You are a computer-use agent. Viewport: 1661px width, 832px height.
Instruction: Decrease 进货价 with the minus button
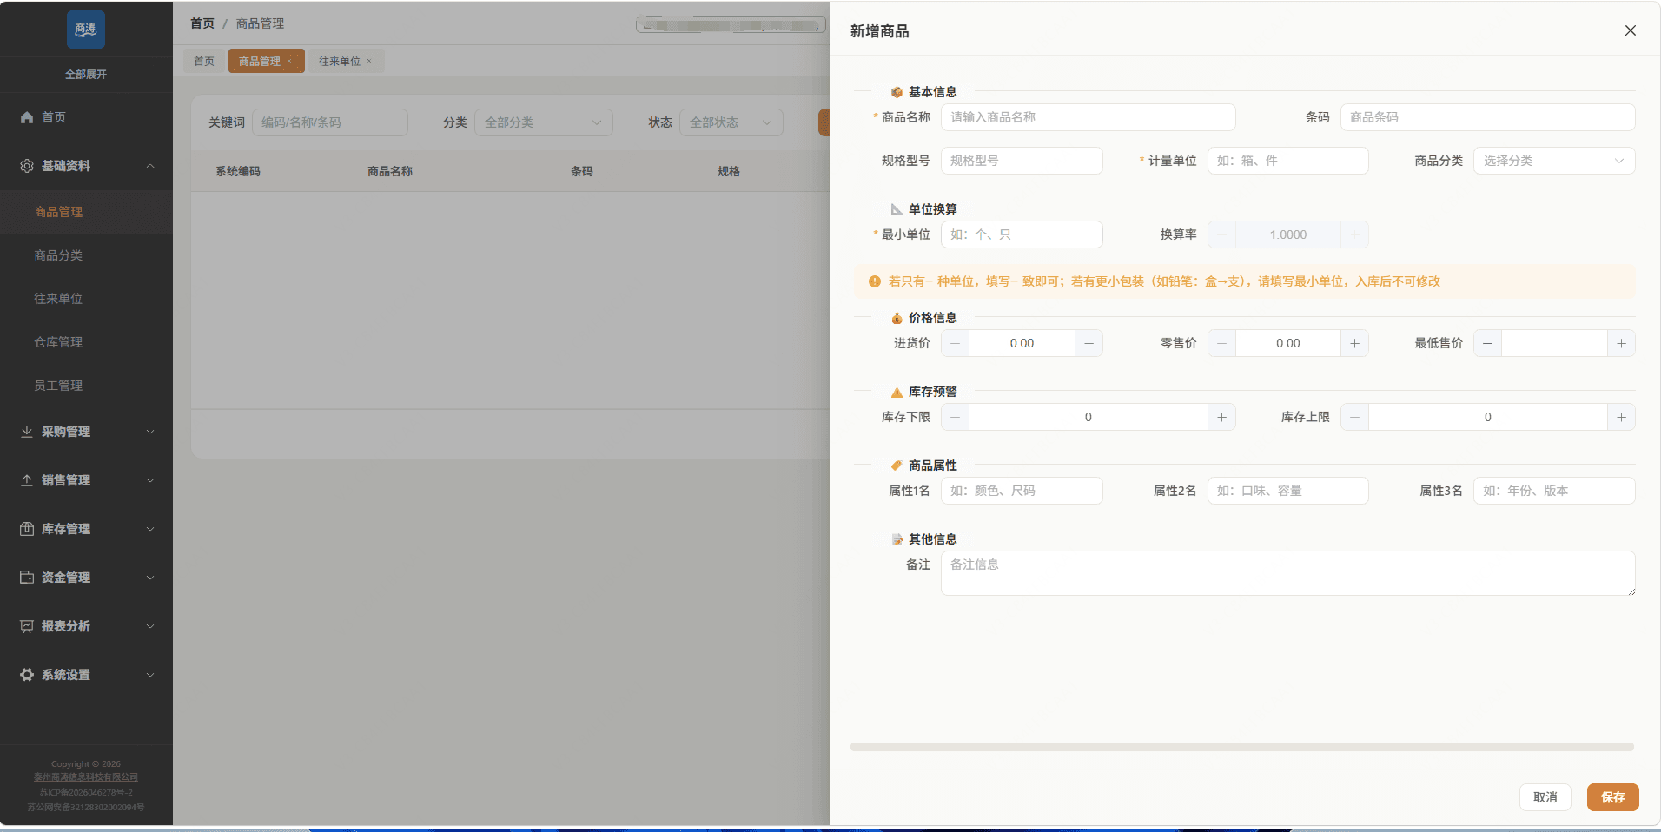click(x=956, y=343)
